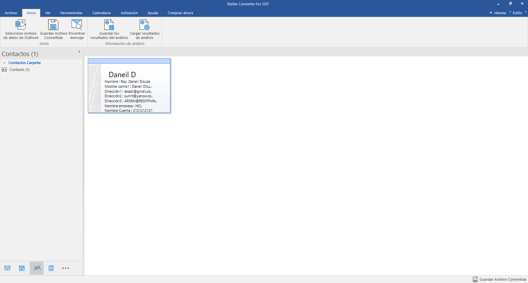Viewport: 528px width, 283px height.
Task: Click the 'Nombre empresa : HCL' line
Action: [x=123, y=106]
